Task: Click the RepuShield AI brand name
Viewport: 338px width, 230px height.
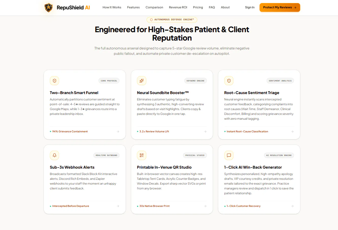Action: (x=73, y=8)
